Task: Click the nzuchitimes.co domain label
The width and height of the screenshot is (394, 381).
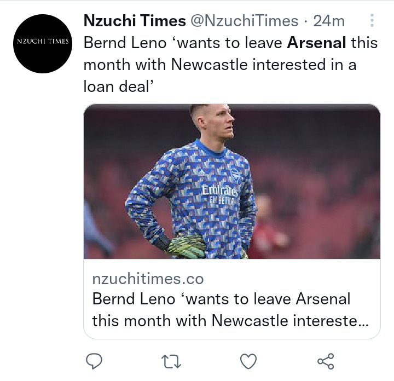Action: tap(148, 279)
